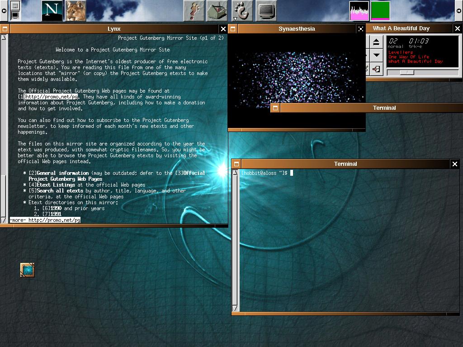The height and width of the screenshot is (347, 463).
Task: Close the Lynx window
Action: 223,29
